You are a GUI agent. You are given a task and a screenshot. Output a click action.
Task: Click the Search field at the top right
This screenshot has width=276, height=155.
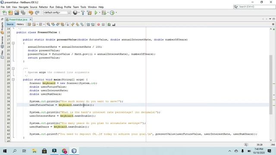254,7
